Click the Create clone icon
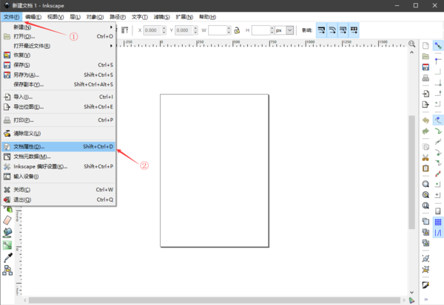The image size is (444, 305). pos(425,232)
